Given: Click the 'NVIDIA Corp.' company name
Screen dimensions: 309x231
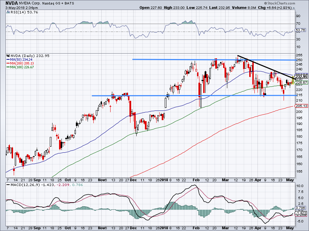Looking at the screenshot, I should 30,3.
